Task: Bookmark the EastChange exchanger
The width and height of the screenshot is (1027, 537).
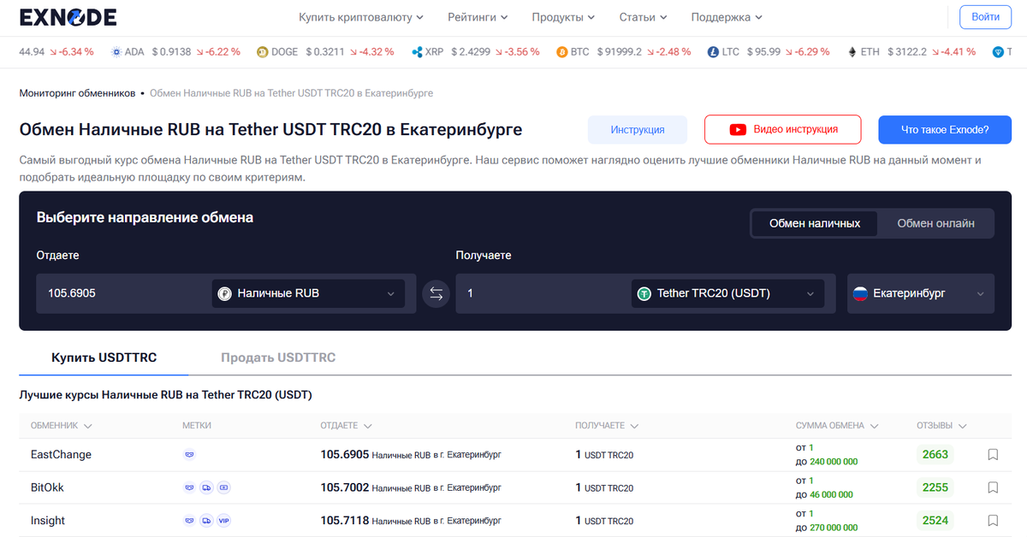Action: click(993, 455)
